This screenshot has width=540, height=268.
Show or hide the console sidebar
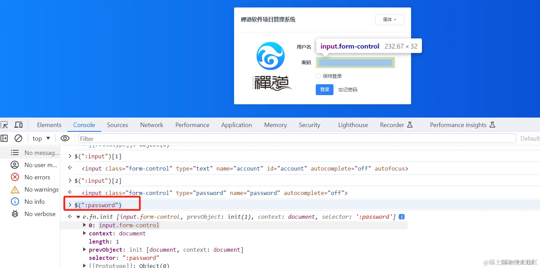tap(4, 138)
